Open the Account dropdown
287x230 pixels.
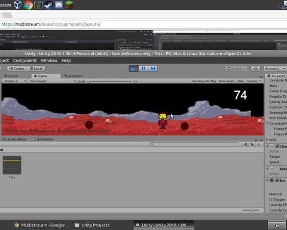click(x=275, y=68)
